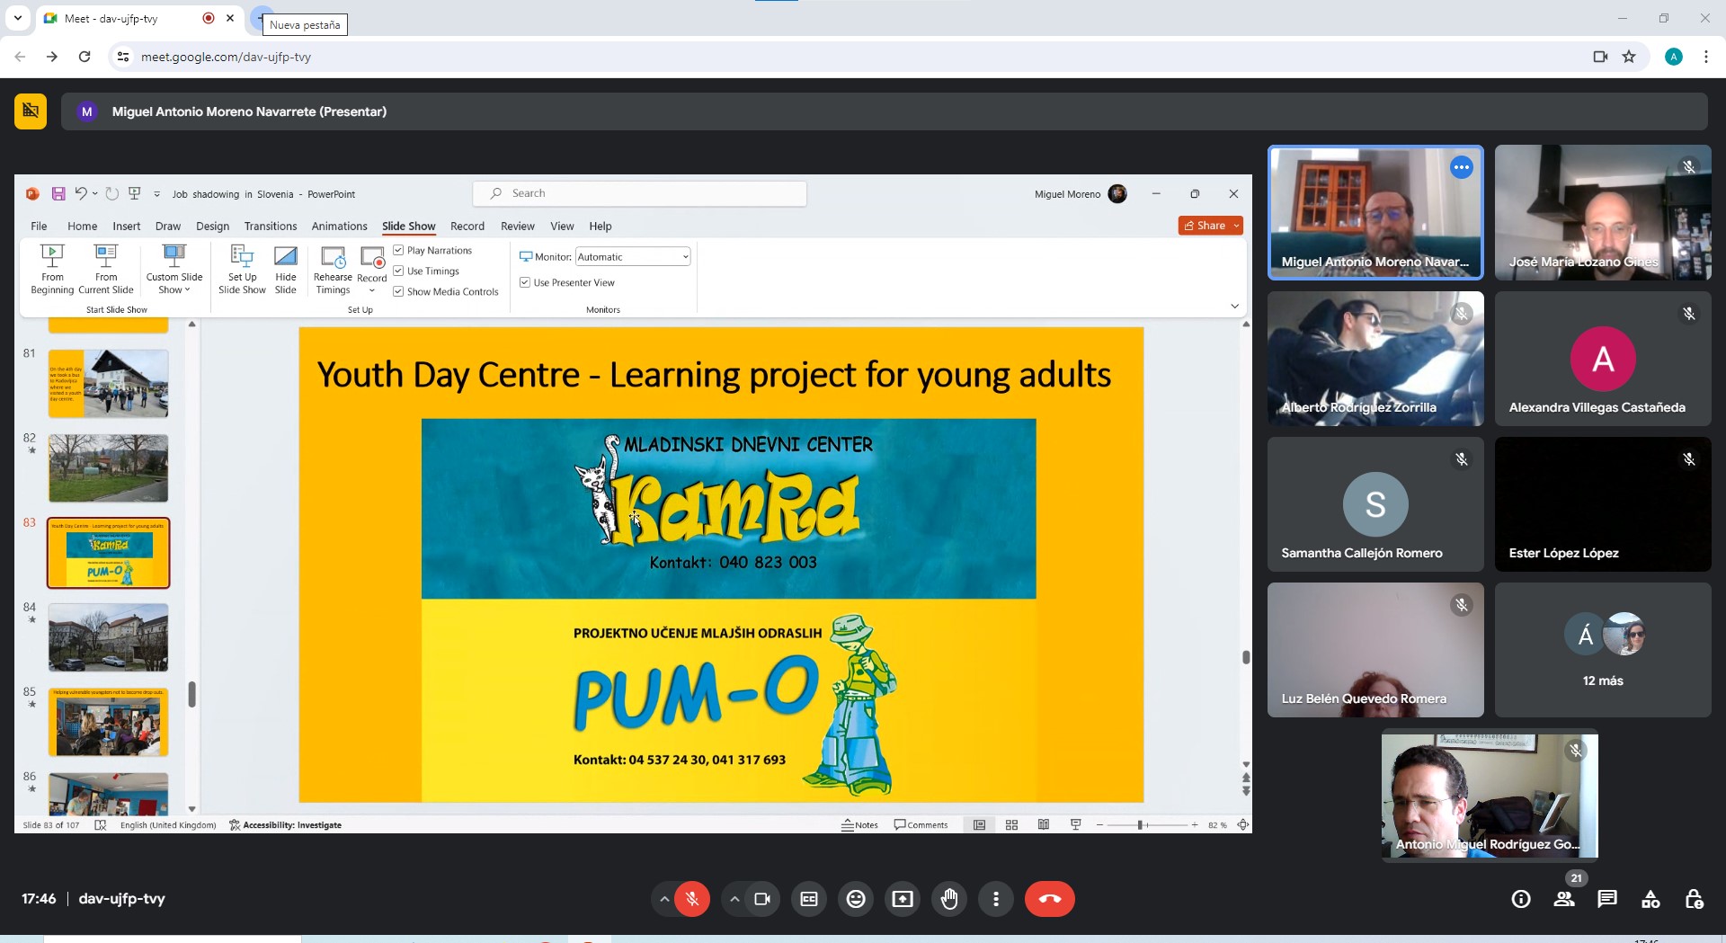This screenshot has width=1726, height=943.
Task: Click the Share button in PowerPoint
Action: [1210, 226]
